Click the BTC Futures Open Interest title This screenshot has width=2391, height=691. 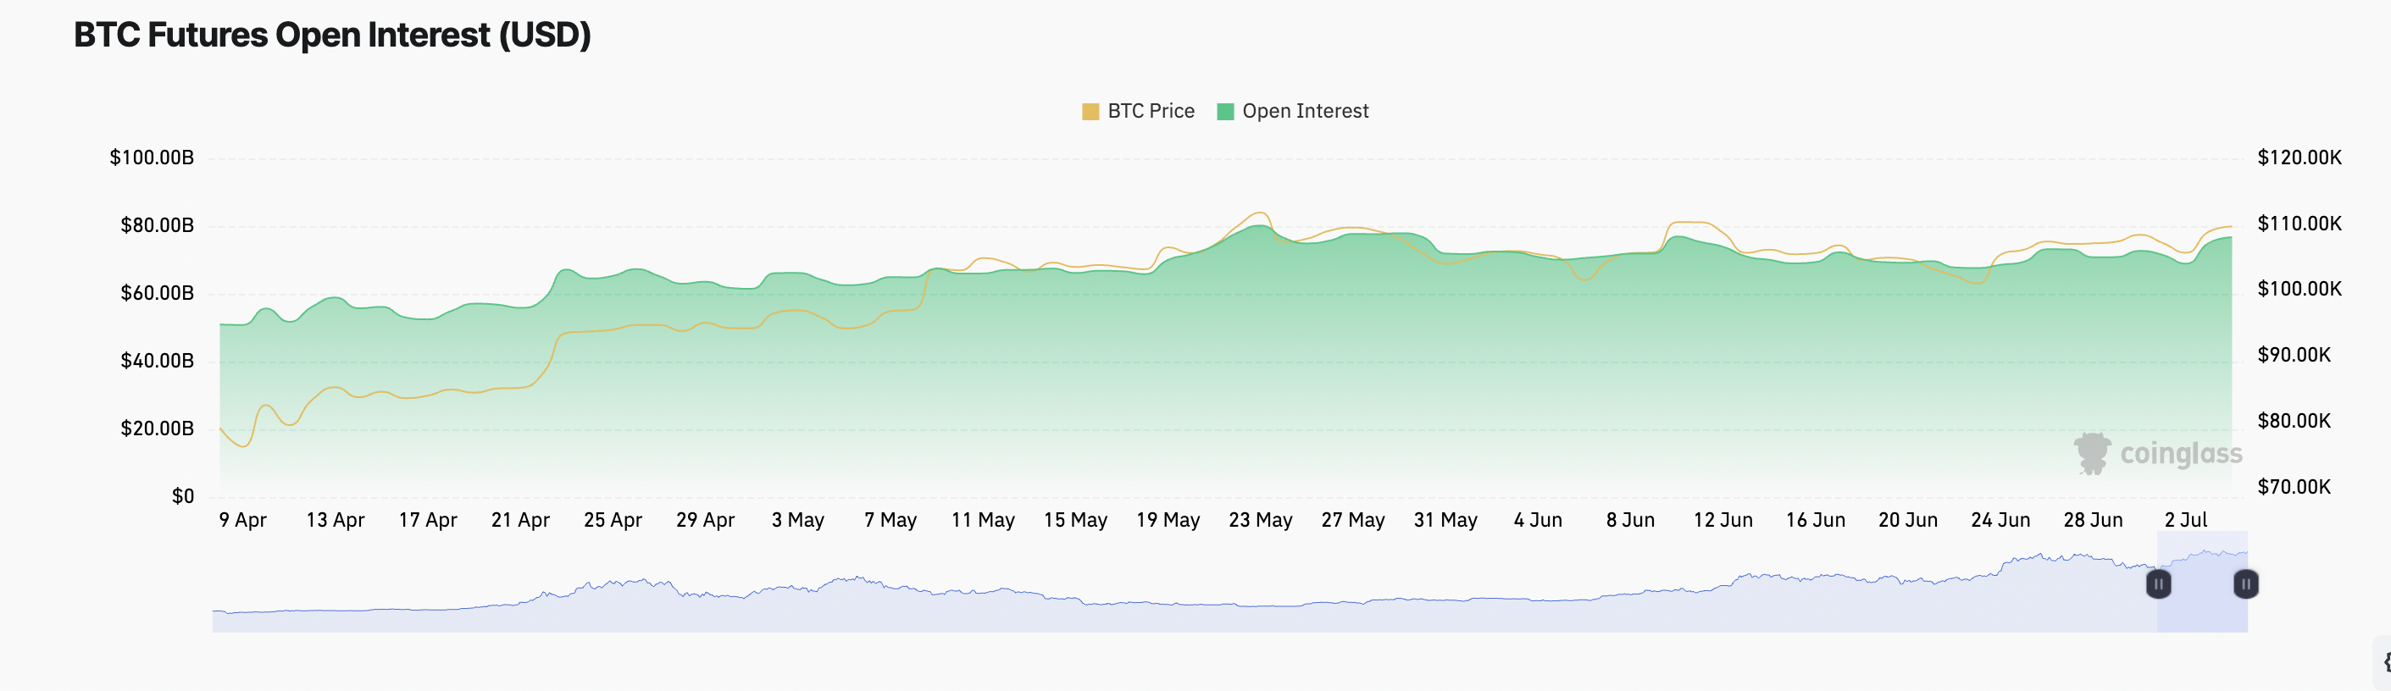332,36
